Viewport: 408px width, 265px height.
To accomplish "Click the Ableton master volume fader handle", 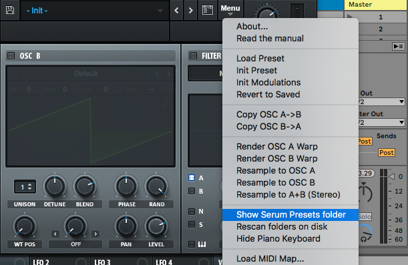I will [391, 177].
